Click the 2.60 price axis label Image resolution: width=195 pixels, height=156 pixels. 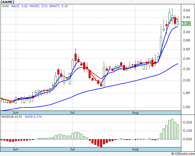187,49
